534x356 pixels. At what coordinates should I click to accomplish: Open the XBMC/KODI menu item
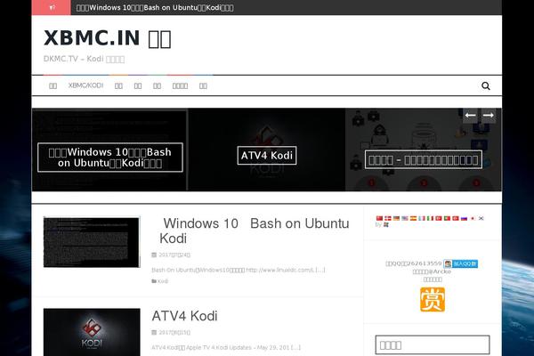(x=85, y=85)
